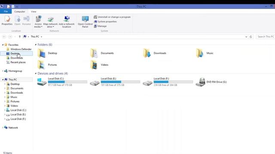Select Local Disk (C:) drive icon

[42, 82]
